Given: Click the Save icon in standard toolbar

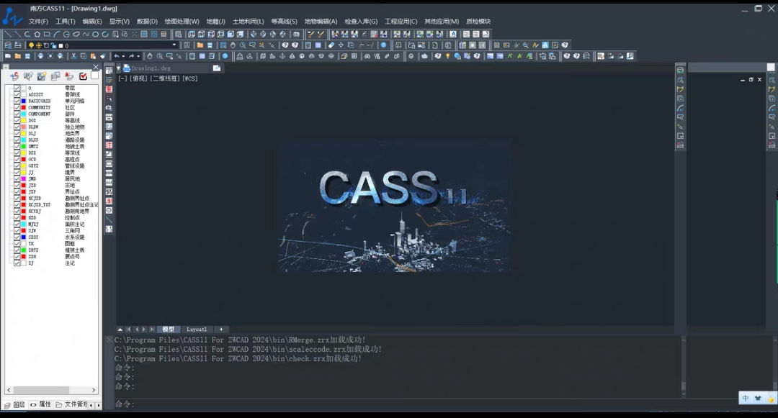Looking at the screenshot, I should pyautogui.click(x=28, y=56).
